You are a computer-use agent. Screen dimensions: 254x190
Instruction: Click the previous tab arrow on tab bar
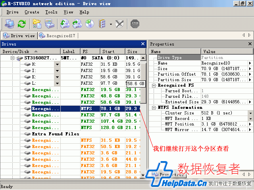tap(244, 35)
